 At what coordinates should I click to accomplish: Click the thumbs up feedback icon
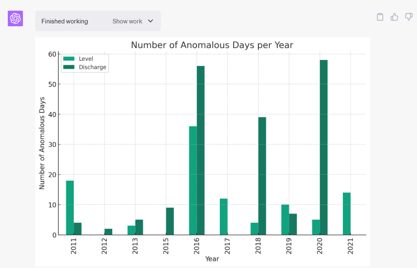(394, 17)
